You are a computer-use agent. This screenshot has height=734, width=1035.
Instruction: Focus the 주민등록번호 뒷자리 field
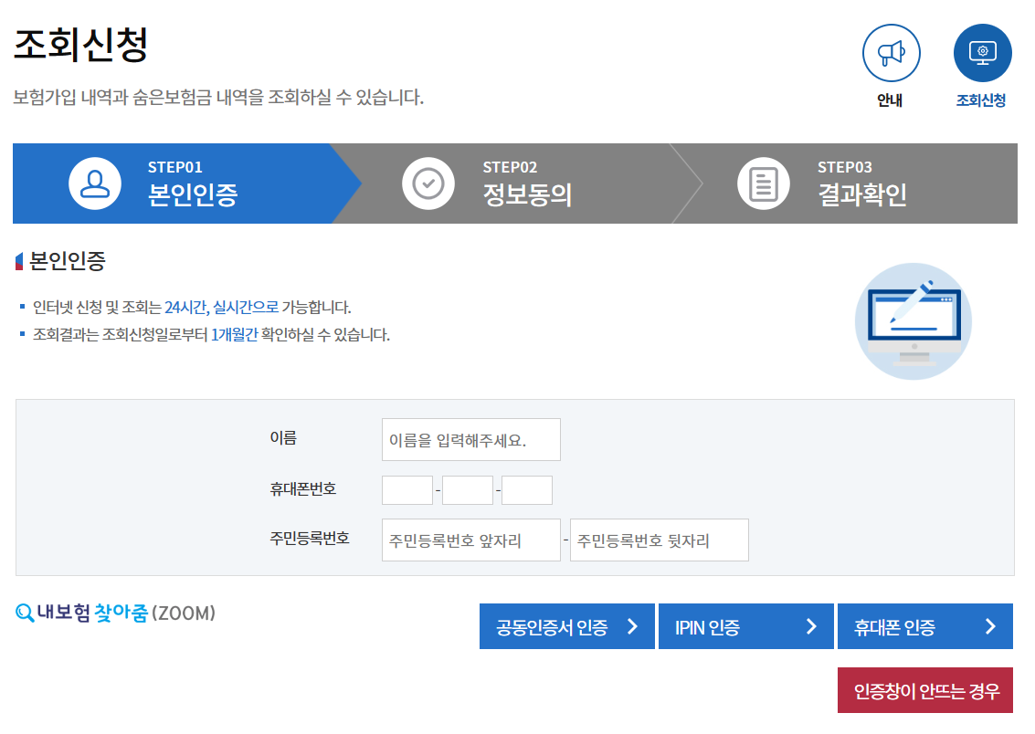tap(660, 540)
